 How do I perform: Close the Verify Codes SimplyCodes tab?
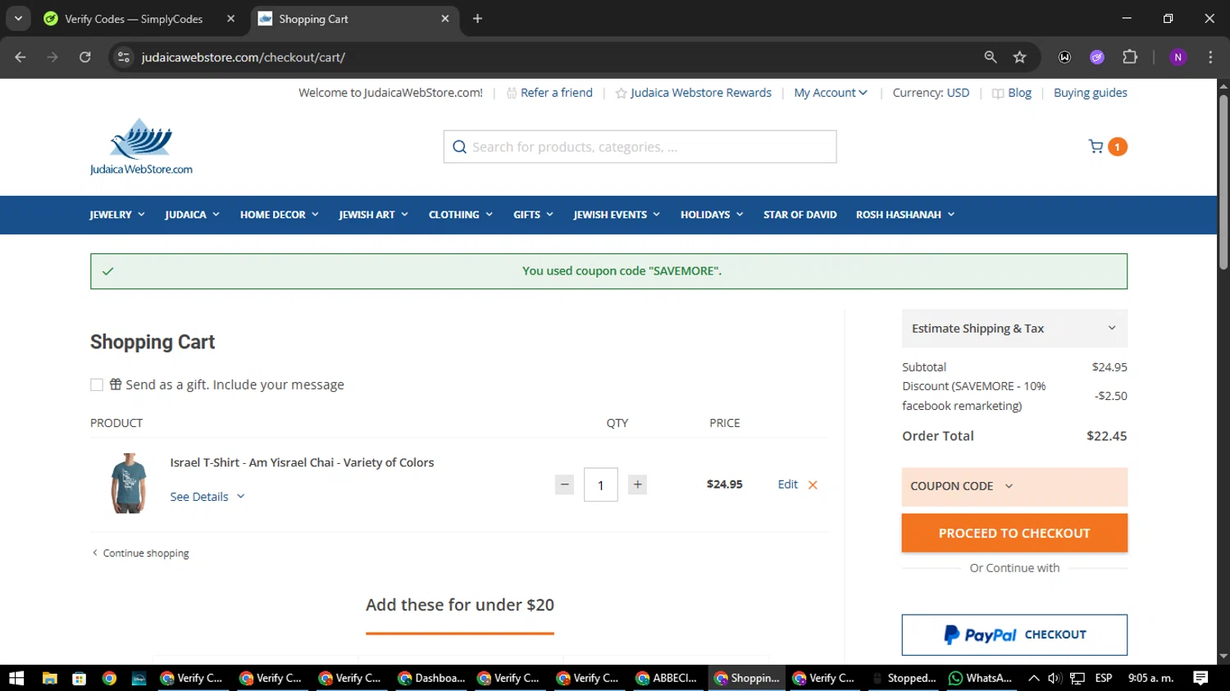(x=230, y=19)
